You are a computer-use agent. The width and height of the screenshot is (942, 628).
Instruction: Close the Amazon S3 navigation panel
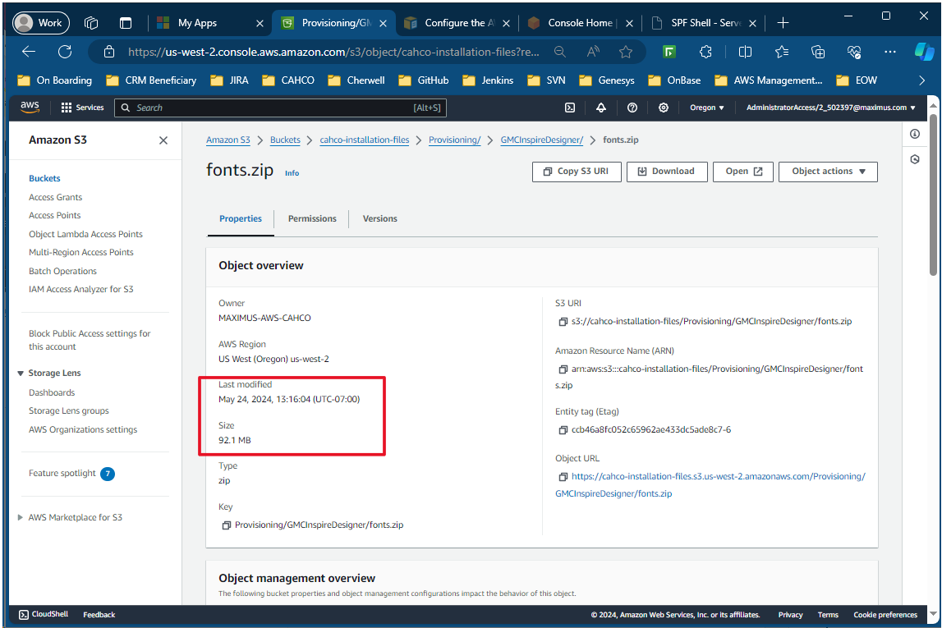coord(163,140)
